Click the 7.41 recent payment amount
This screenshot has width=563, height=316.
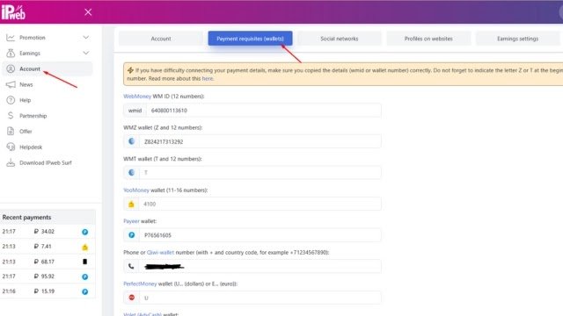point(43,247)
